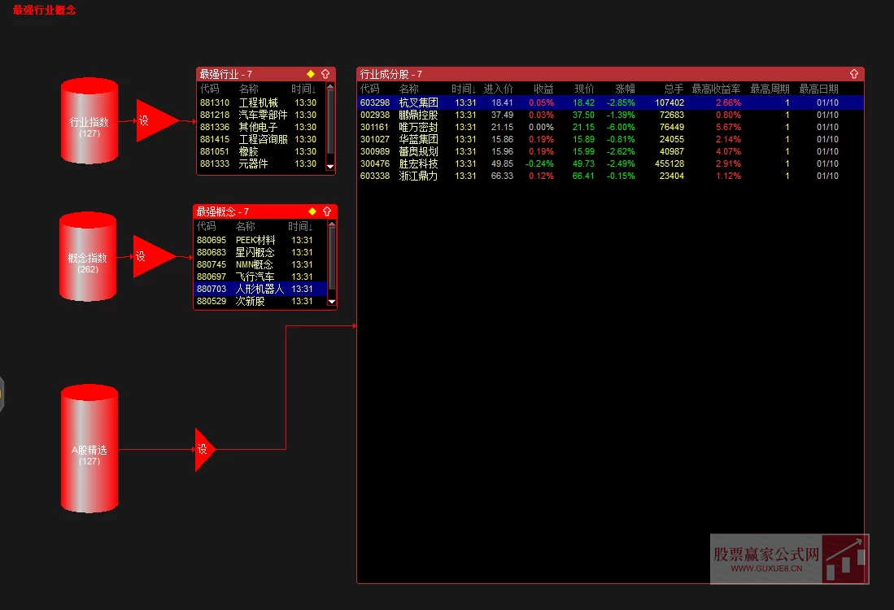Screen dimensions: 894x610
Task: Click the 概念指数 cylinder data source
Action: [x=88, y=258]
